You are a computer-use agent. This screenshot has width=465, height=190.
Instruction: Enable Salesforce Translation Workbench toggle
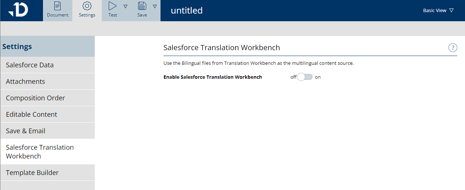click(305, 77)
